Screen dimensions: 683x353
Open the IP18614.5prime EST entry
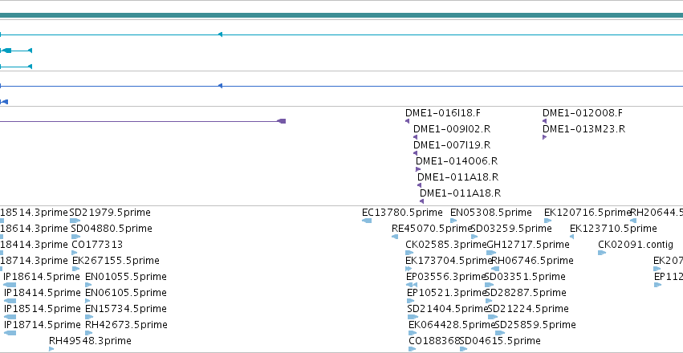coord(42,277)
